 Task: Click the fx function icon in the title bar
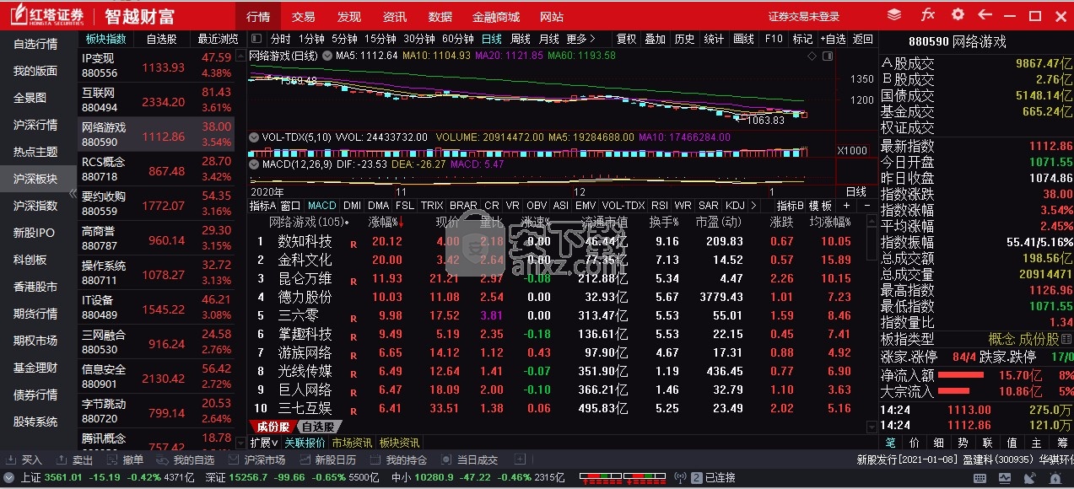[x=927, y=14]
